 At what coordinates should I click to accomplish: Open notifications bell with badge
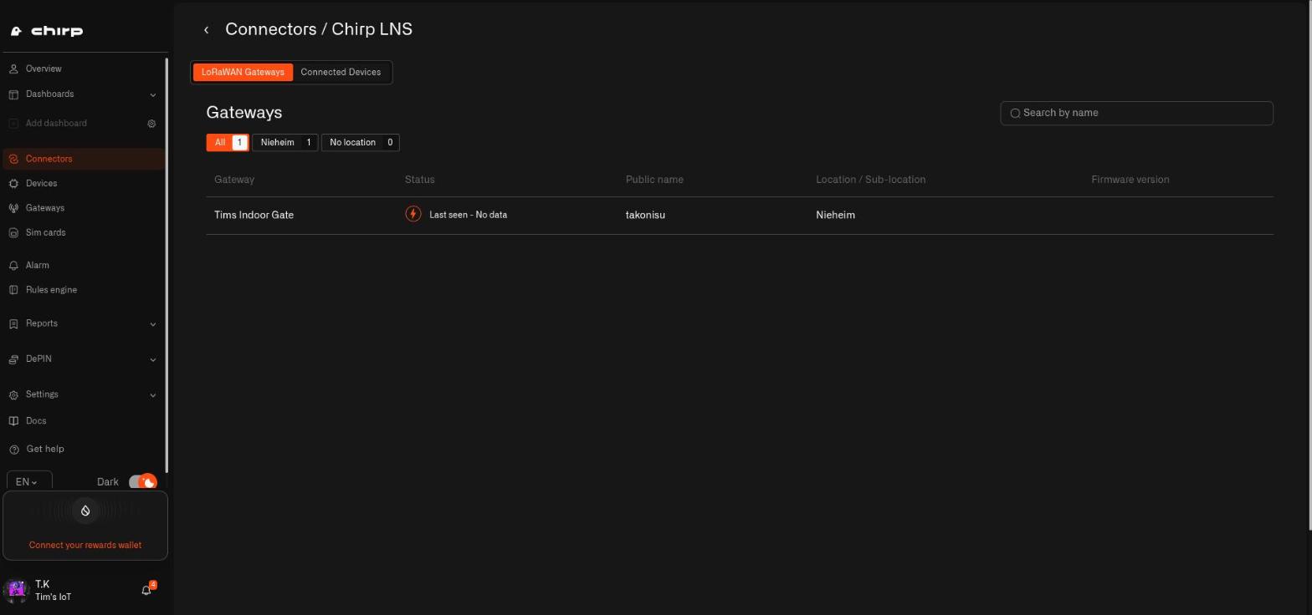point(146,590)
